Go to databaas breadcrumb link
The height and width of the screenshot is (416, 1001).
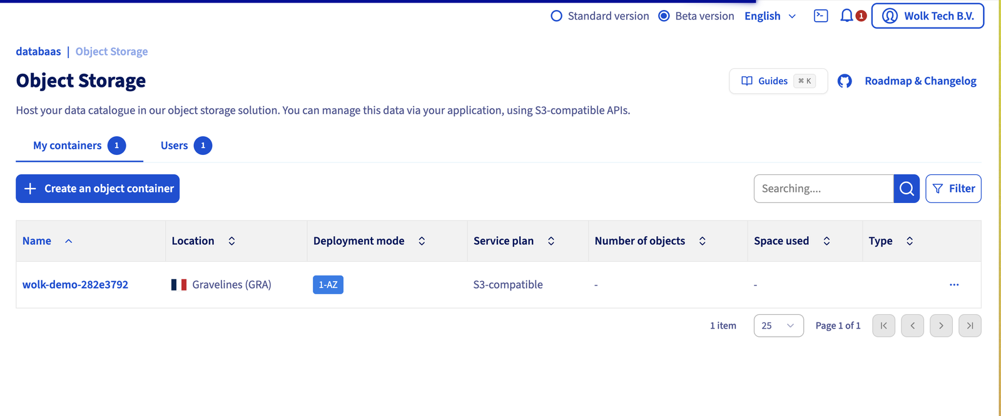pyautogui.click(x=39, y=52)
